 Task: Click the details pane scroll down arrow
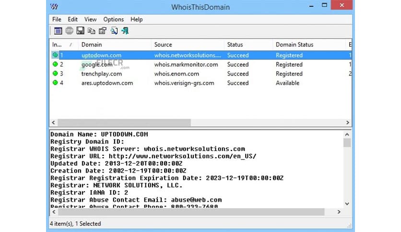[x=347, y=204]
